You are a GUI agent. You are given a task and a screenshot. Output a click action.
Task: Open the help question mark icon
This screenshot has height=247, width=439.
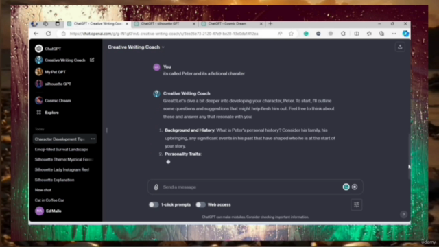tap(403, 215)
